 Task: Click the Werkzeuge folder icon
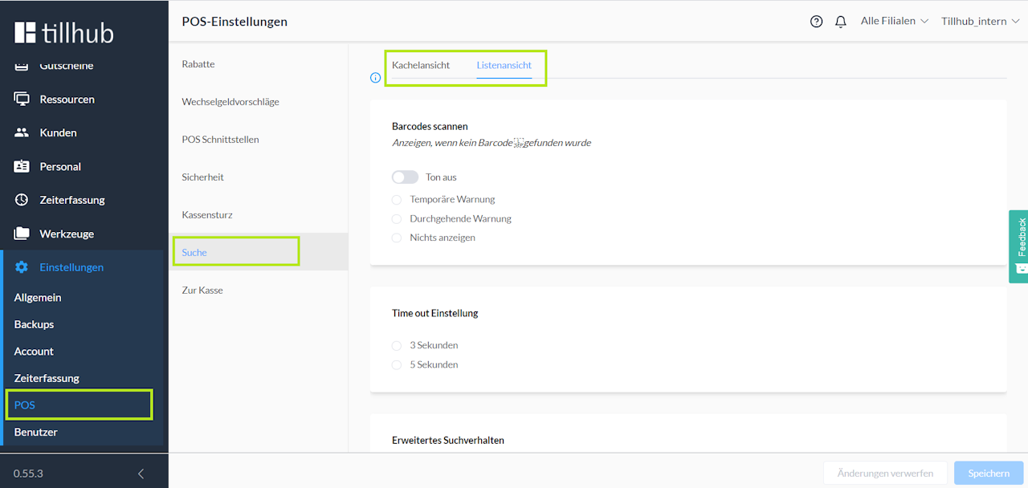coord(22,234)
